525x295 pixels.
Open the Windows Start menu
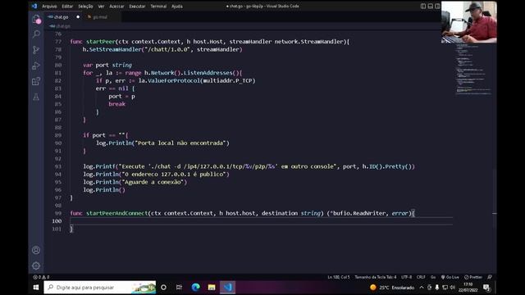[36, 288]
